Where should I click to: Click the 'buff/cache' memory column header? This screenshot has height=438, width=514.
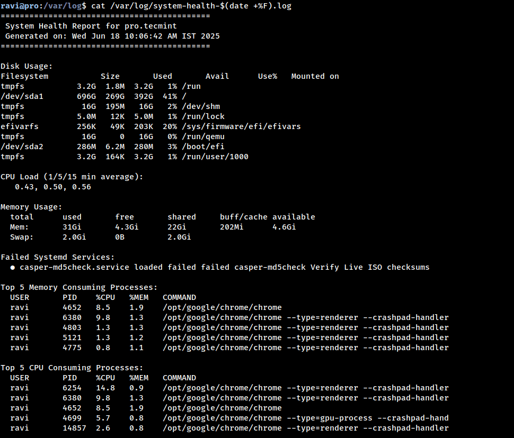(x=244, y=217)
